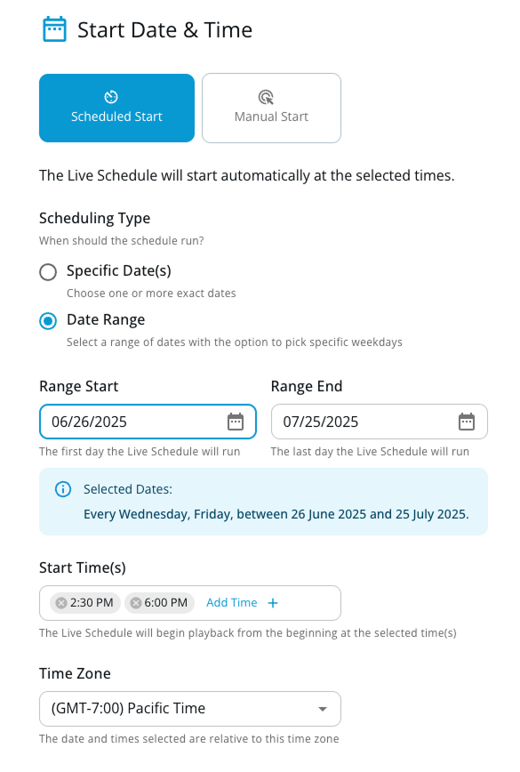This screenshot has height=772, width=520.
Task: Click the clock icon in Scheduled Start
Action: 111,97
